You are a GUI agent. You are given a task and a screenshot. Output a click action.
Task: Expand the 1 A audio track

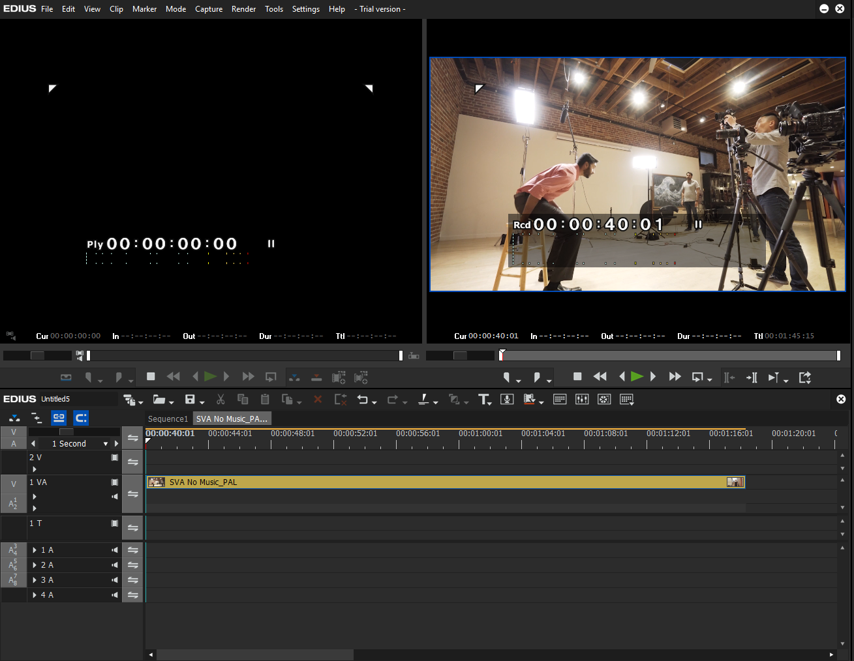coord(35,550)
